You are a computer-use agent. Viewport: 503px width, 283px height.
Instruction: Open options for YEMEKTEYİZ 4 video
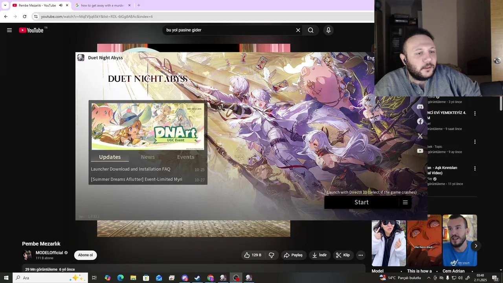coord(475,114)
